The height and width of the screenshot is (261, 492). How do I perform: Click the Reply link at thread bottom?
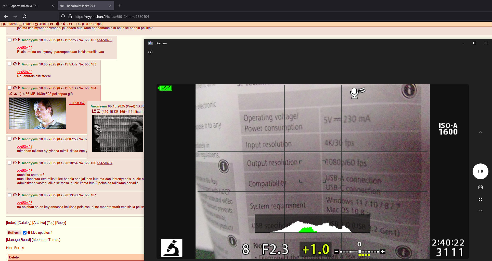pyautogui.click(x=61, y=223)
